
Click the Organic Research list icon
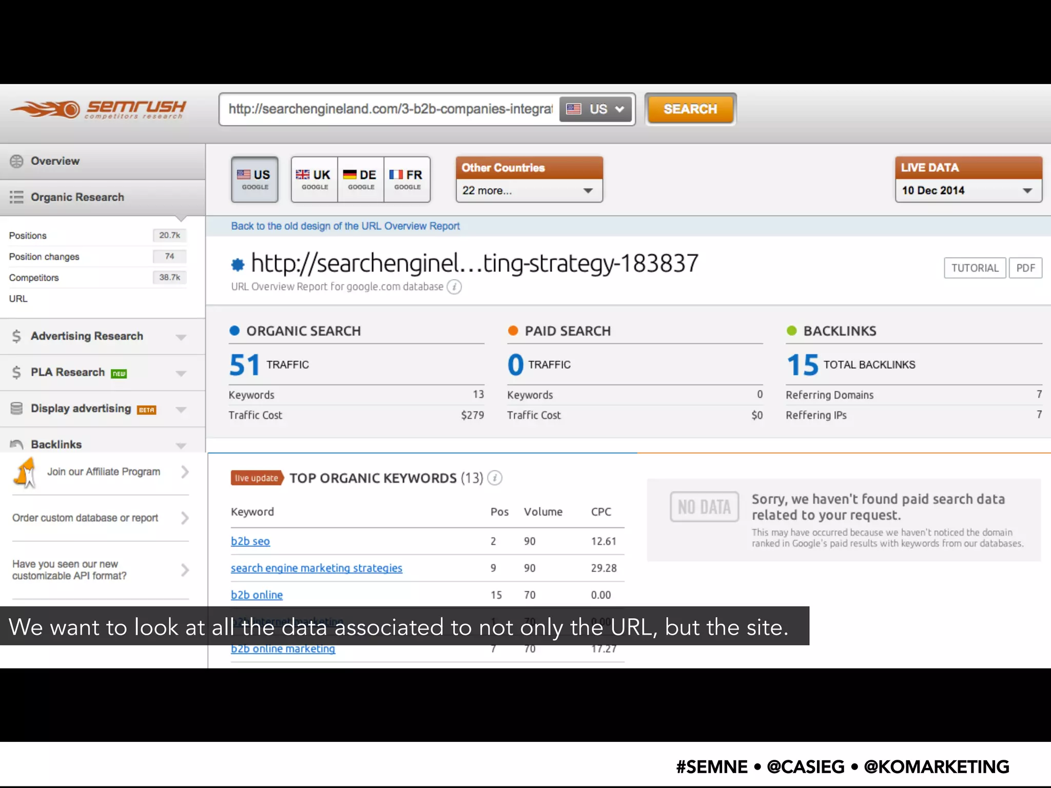[x=16, y=197]
